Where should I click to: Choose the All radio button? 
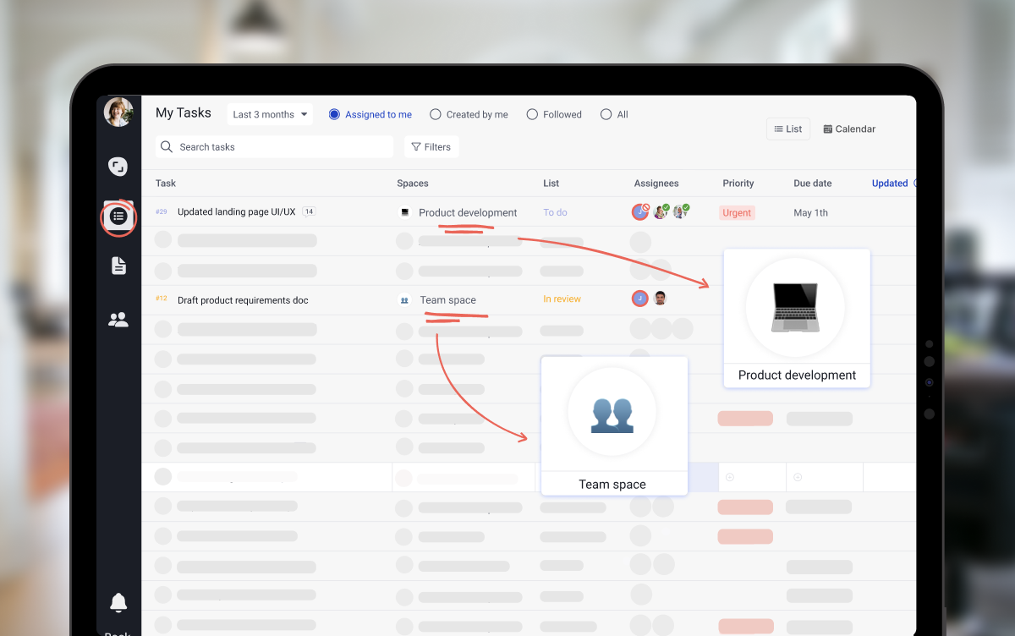point(606,114)
